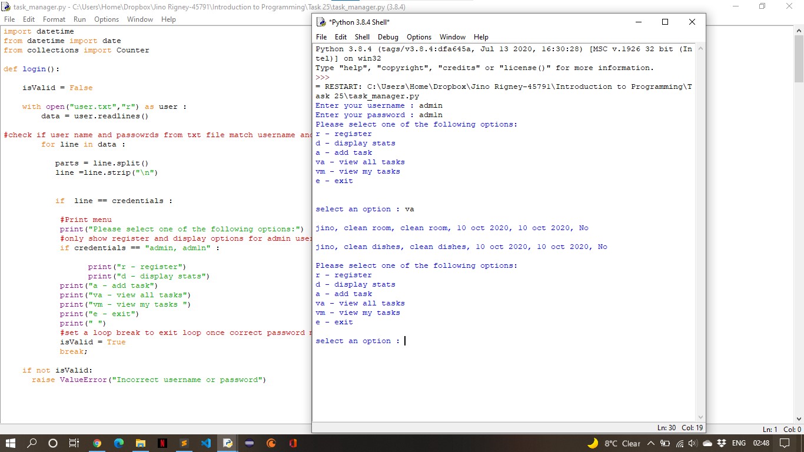Check battery status in the system tray
Image resolution: width=804 pixels, height=452 pixels.
(666, 443)
